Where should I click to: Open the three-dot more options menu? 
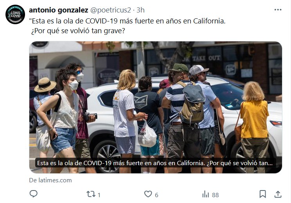click(x=278, y=10)
